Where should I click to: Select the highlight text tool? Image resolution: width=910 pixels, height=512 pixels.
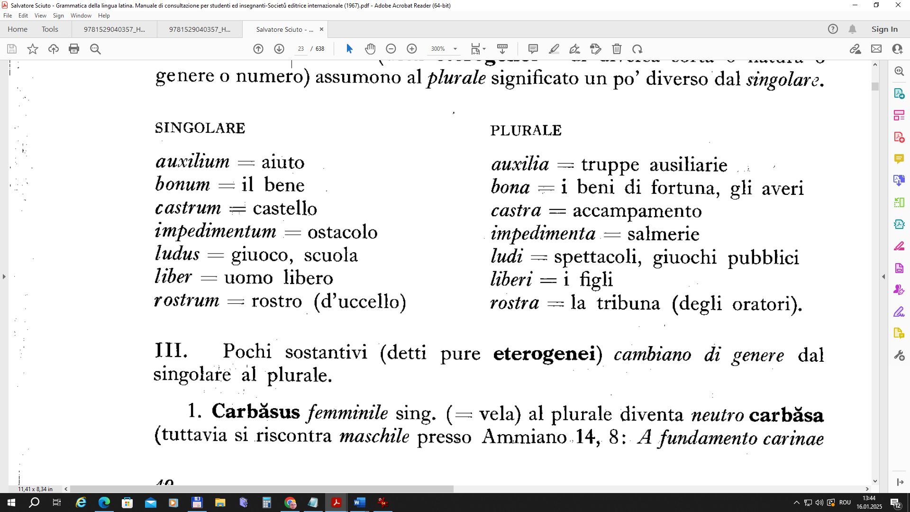pos(554,49)
